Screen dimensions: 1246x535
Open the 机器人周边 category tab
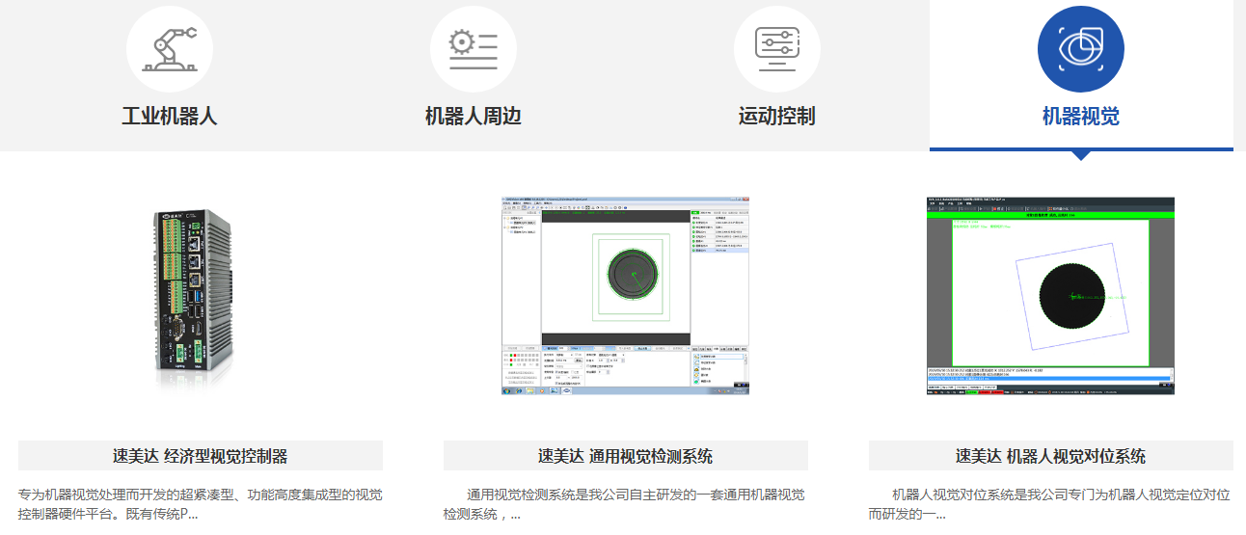pyautogui.click(x=474, y=117)
